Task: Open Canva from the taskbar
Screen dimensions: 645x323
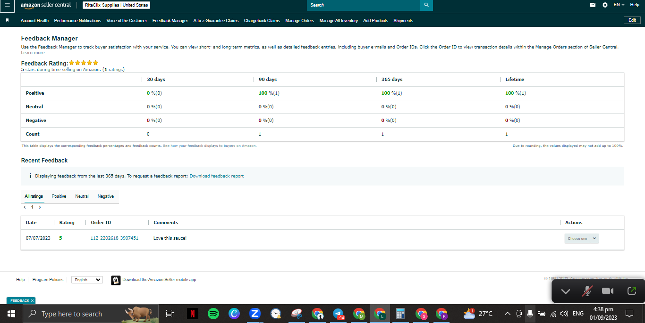Action: (234, 314)
